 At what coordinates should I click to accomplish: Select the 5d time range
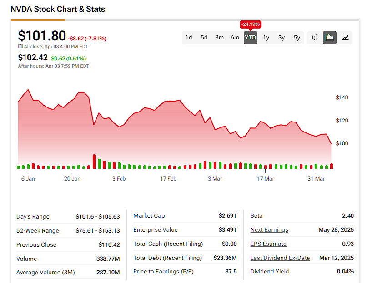click(x=204, y=38)
